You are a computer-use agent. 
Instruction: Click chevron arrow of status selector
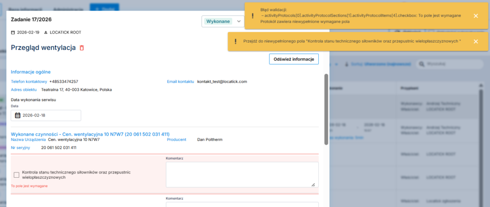click(x=239, y=22)
